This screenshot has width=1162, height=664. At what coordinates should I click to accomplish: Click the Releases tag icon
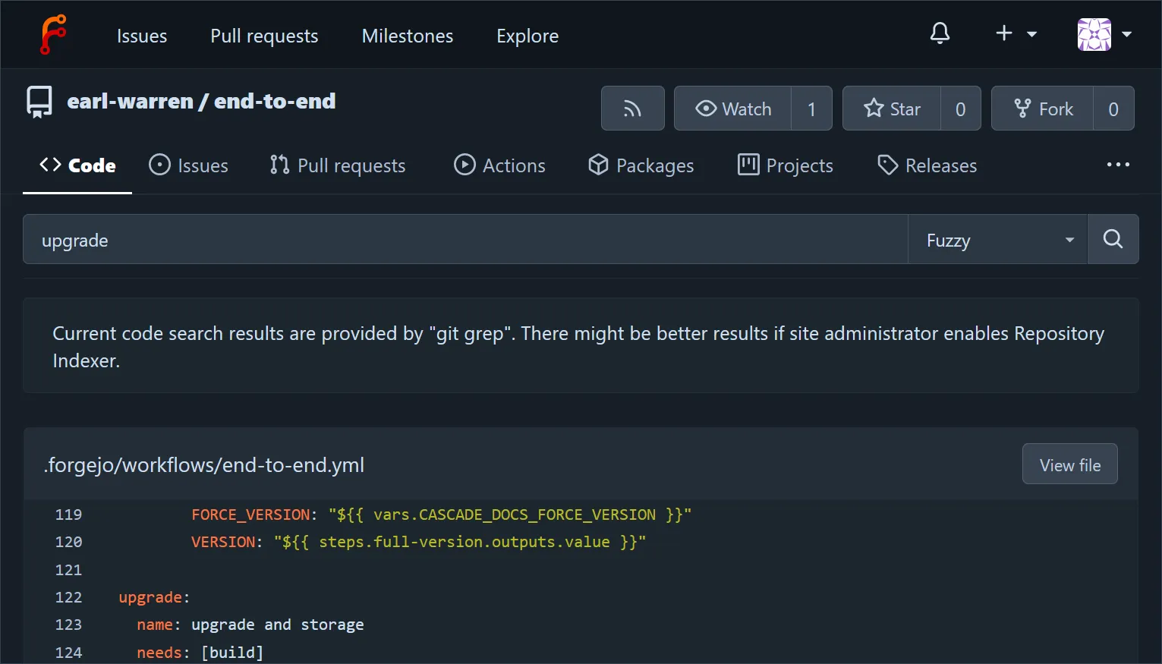pos(887,165)
